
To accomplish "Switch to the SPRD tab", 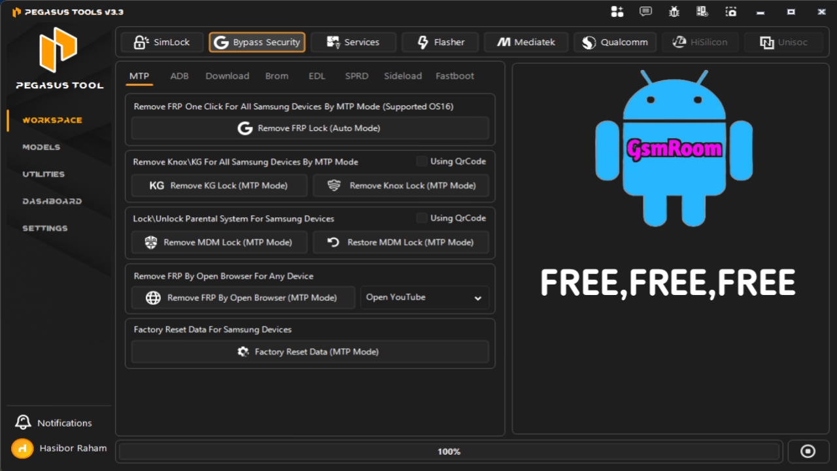I will [x=357, y=76].
